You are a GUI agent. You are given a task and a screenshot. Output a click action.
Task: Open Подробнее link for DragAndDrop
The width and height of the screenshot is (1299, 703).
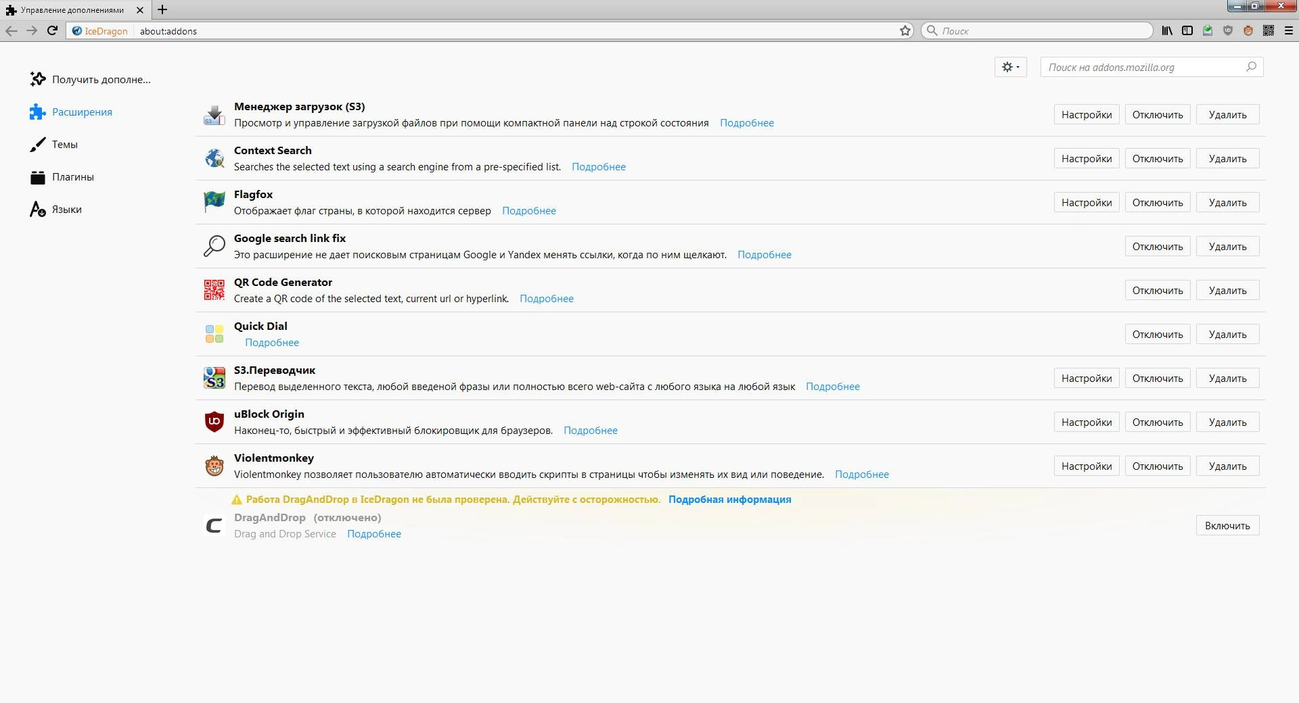pos(374,534)
